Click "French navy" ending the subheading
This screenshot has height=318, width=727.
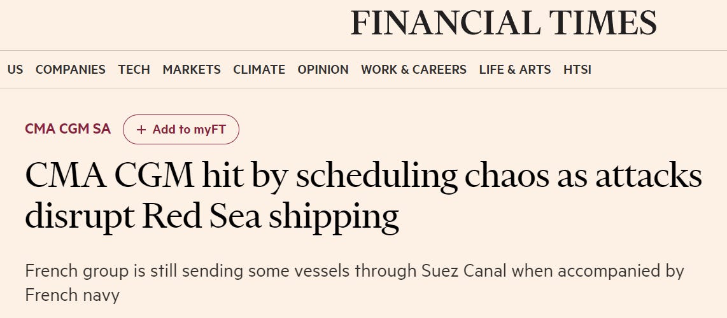[x=73, y=296]
